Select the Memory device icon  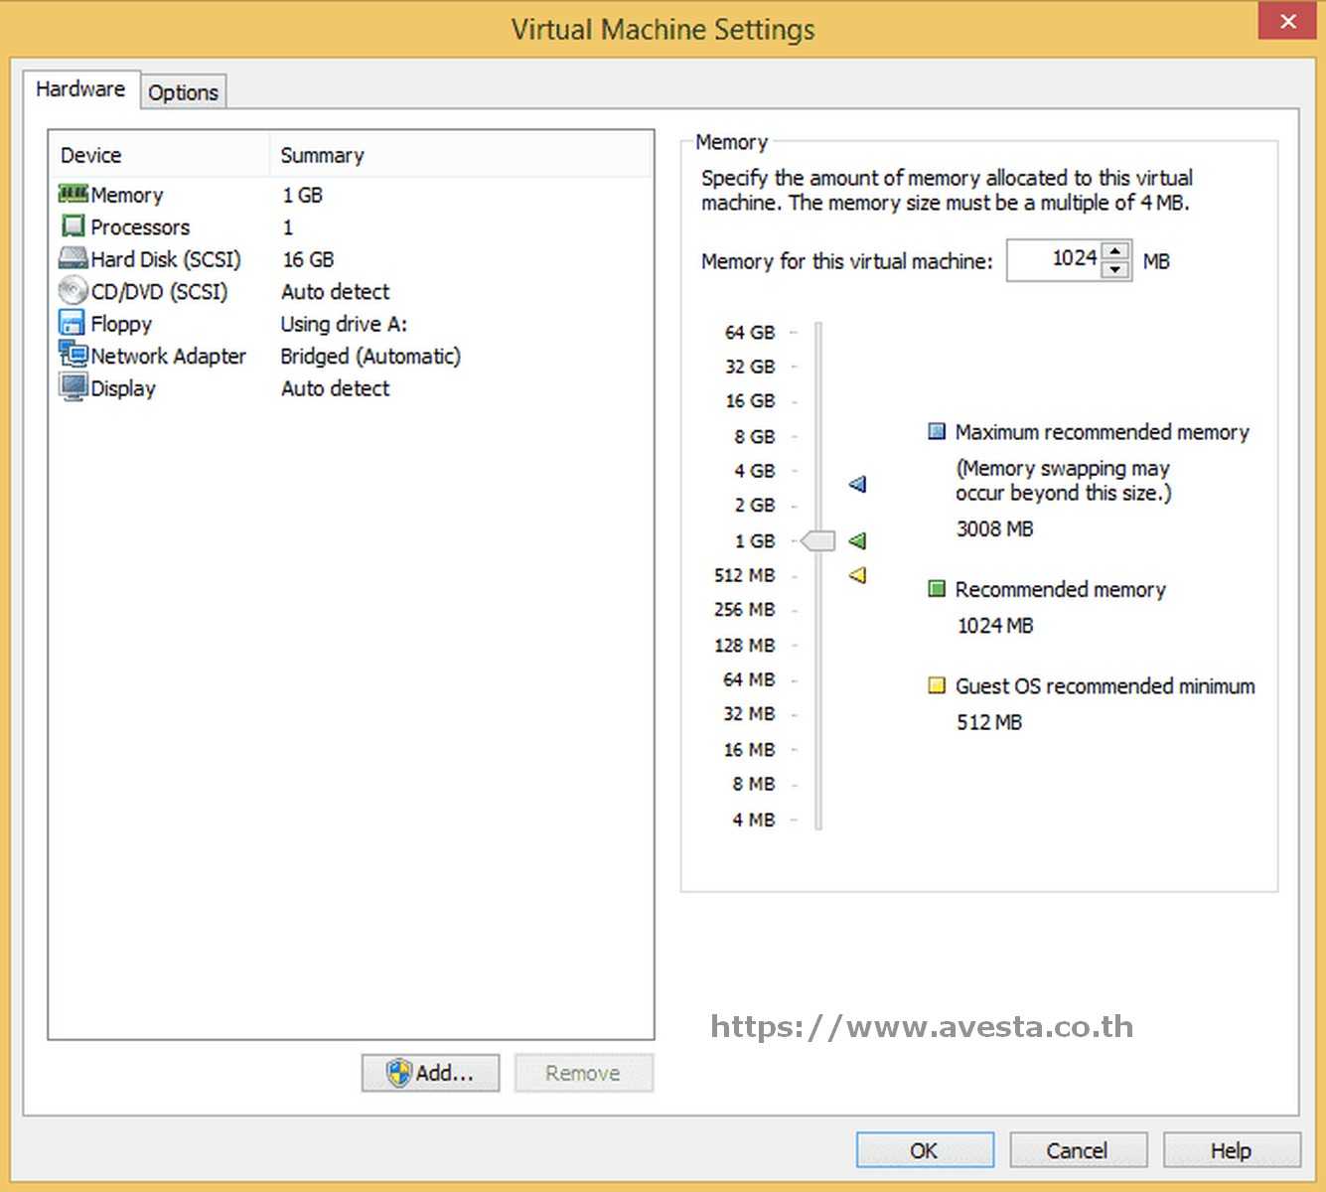pyautogui.click(x=74, y=194)
